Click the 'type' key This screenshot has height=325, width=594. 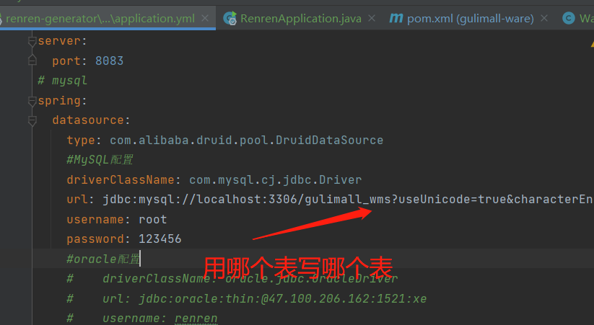pos(81,141)
